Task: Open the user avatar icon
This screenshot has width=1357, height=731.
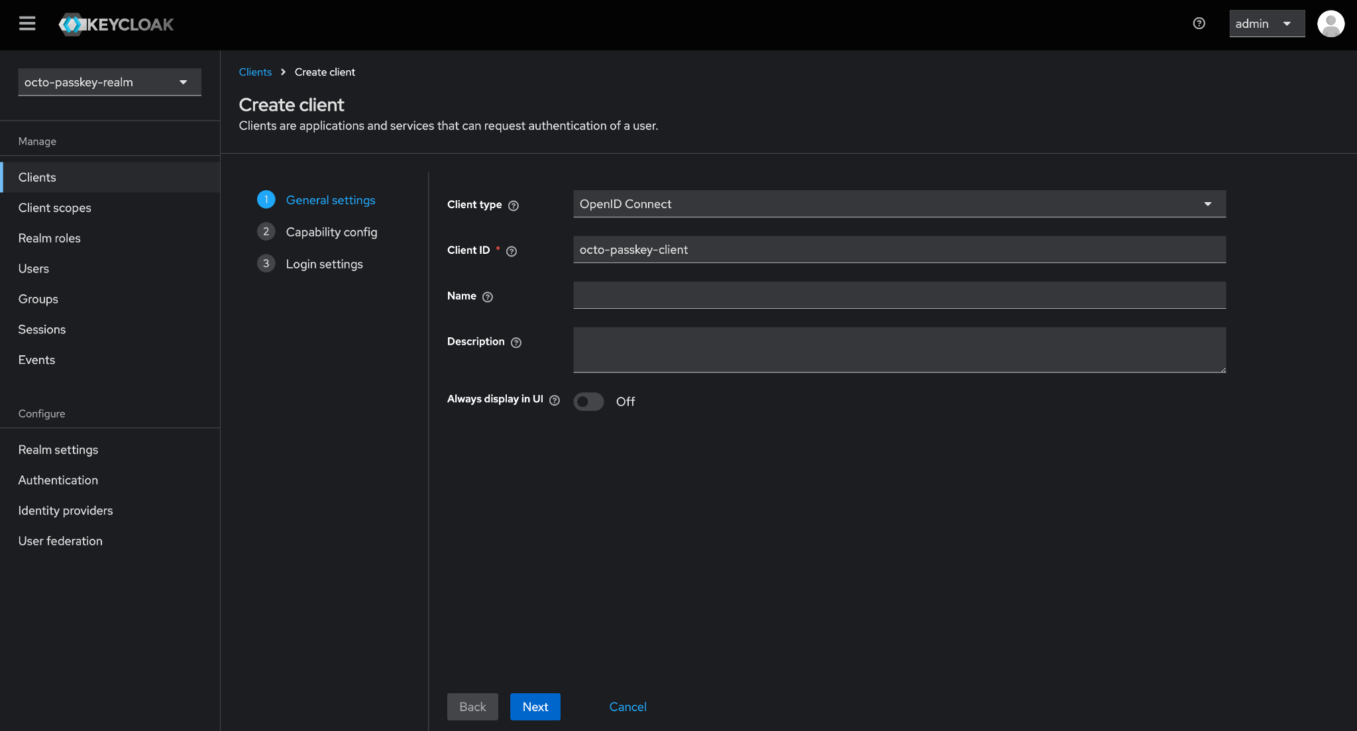Action: pyautogui.click(x=1330, y=24)
